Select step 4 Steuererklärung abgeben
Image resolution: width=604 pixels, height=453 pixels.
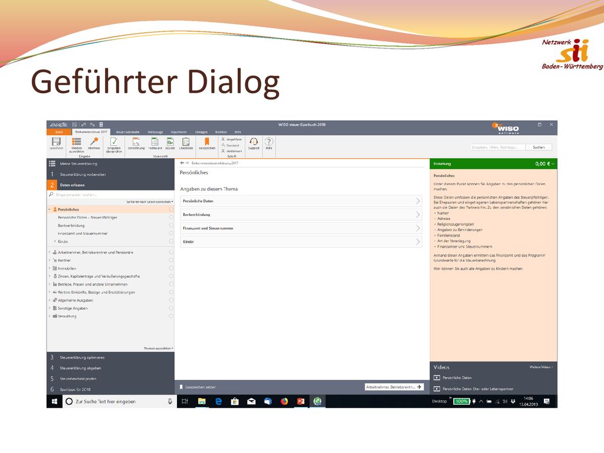(x=110, y=368)
